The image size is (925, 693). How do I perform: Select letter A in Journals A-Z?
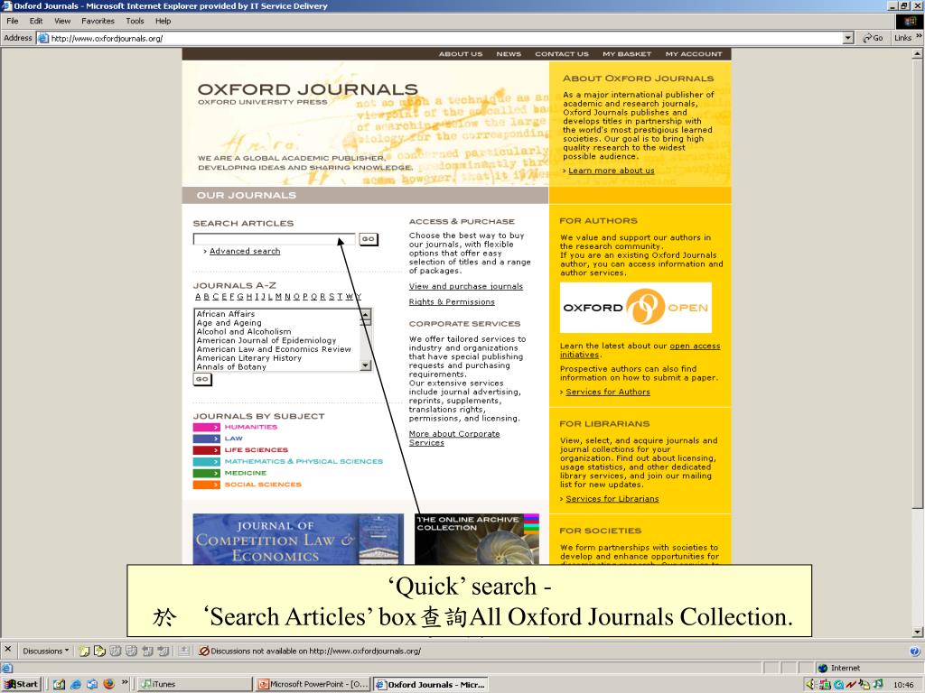click(198, 296)
